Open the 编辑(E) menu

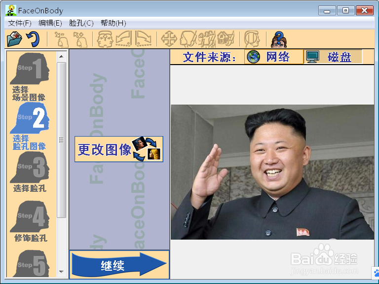click(x=50, y=23)
